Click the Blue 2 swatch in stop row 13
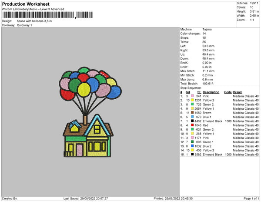261x202 pixels. pos(192,146)
